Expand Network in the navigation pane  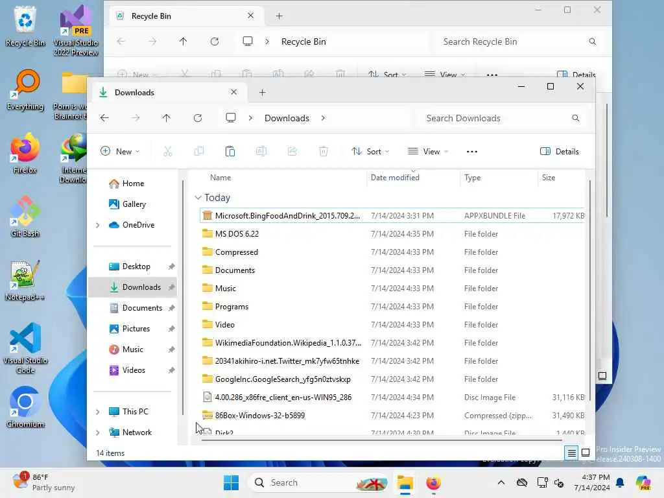(x=98, y=433)
